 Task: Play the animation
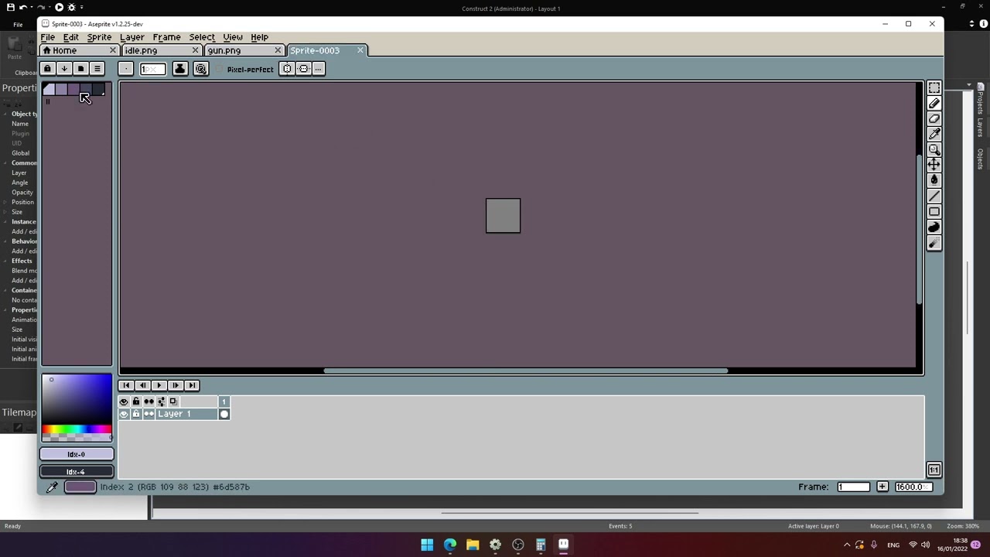[159, 385]
